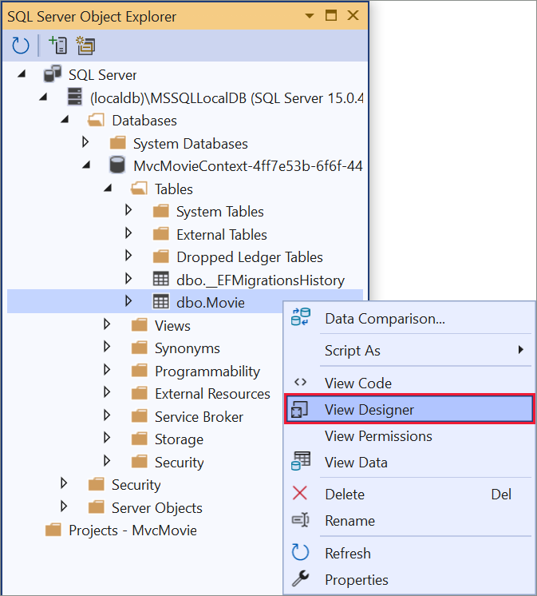Open the panel's window position dropdown arrow
537x596 pixels.
pyautogui.click(x=310, y=15)
